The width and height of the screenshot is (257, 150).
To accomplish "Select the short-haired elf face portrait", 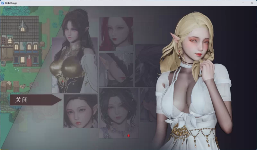I will (x=81, y=111).
